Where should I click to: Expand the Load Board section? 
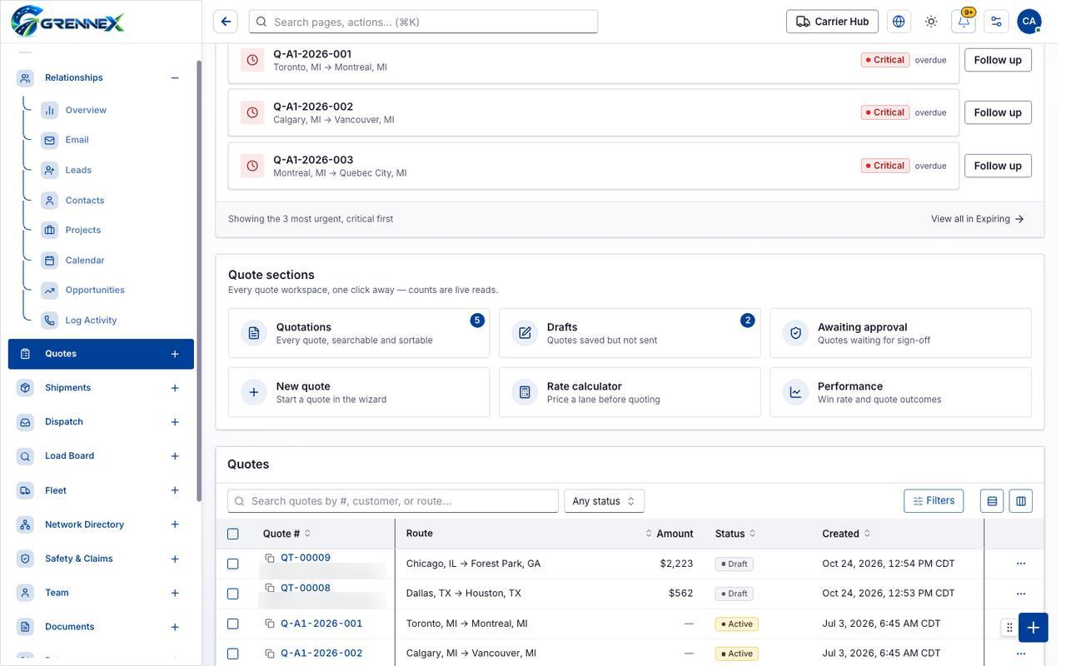coord(175,456)
